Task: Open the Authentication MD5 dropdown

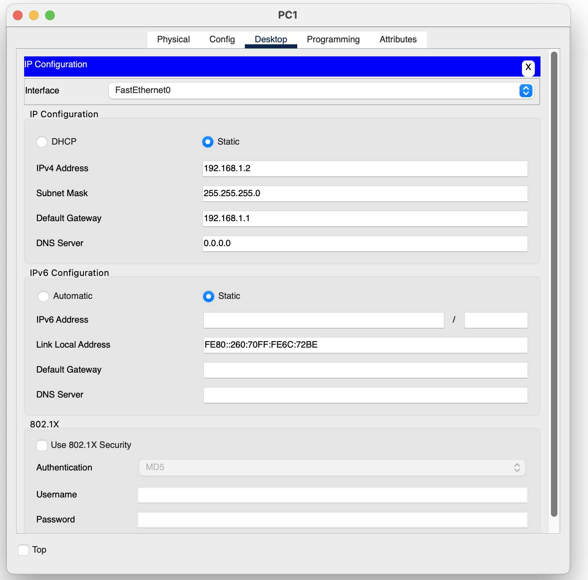Action: click(332, 468)
